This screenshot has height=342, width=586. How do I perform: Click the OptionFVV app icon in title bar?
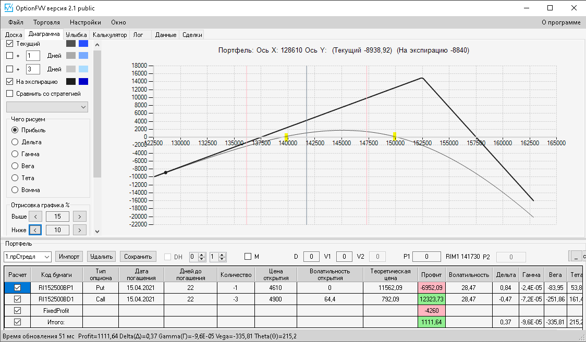(x=8, y=8)
